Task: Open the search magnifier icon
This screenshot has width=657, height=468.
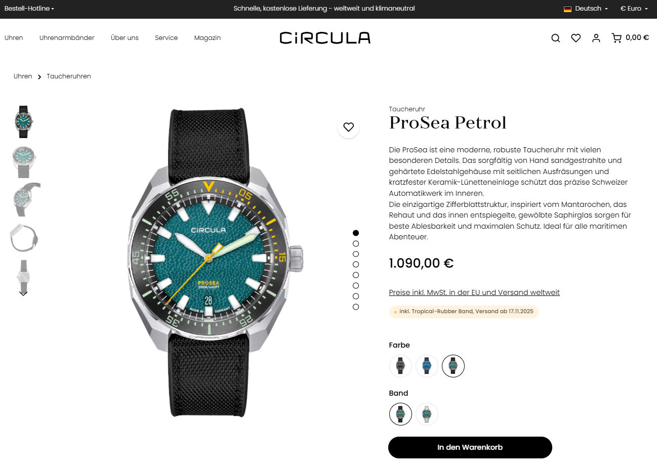Action: coord(555,38)
